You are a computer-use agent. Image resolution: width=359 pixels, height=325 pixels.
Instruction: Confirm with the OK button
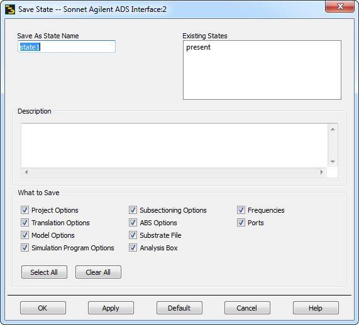coord(43,308)
